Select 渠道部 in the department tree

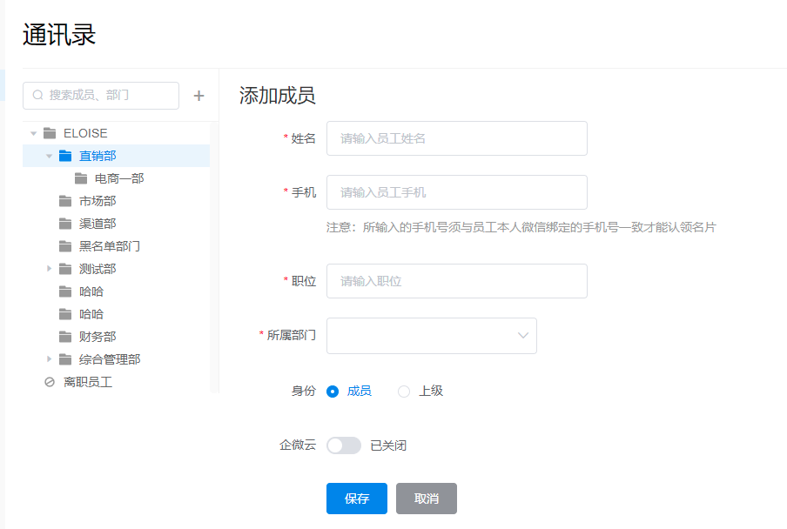[x=98, y=224]
